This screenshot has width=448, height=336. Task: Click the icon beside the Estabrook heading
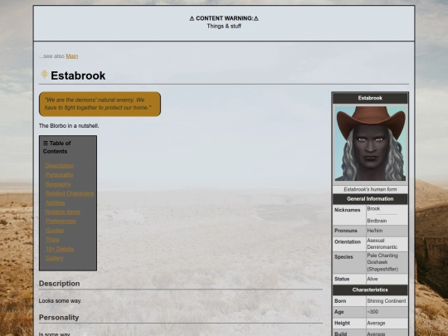click(44, 74)
